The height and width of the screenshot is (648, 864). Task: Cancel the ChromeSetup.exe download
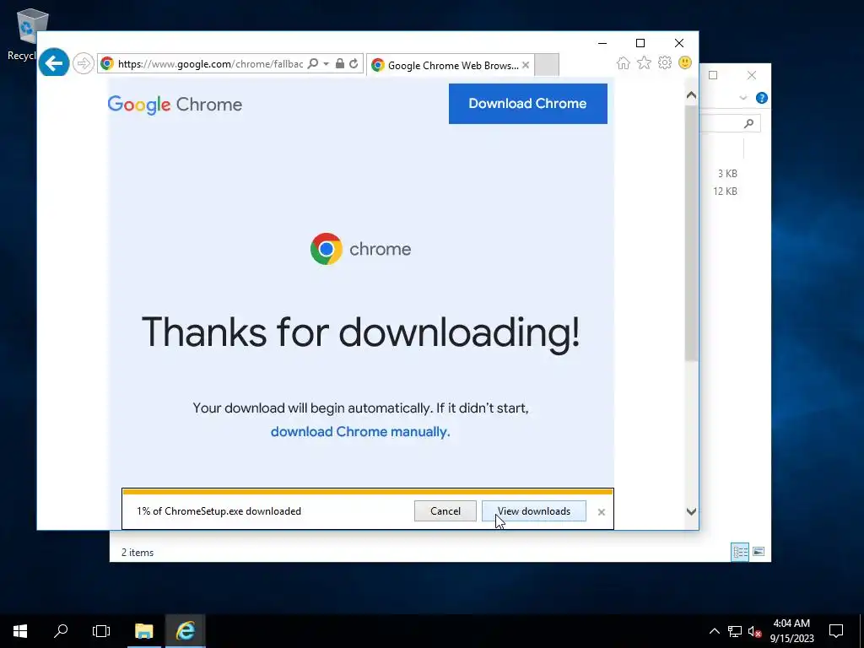point(445,510)
